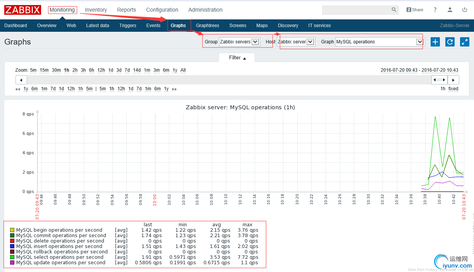Add graph to favourites plus button
Viewport: 474px width, 272px height.
point(435,42)
